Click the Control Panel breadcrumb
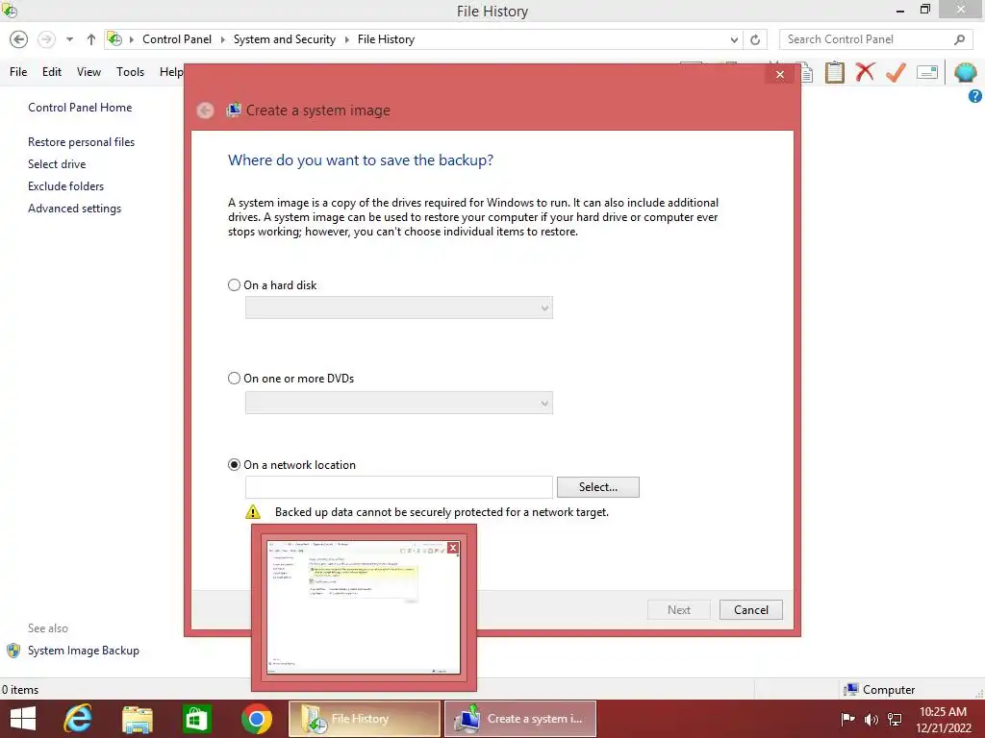 point(177,39)
